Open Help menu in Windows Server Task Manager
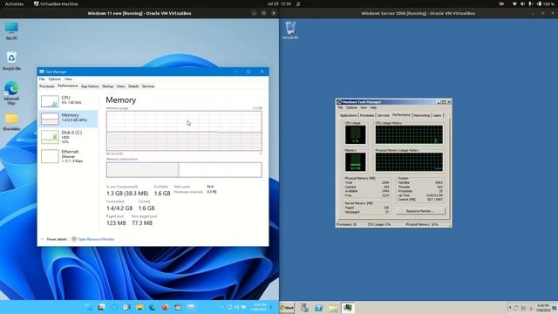 [x=373, y=107]
